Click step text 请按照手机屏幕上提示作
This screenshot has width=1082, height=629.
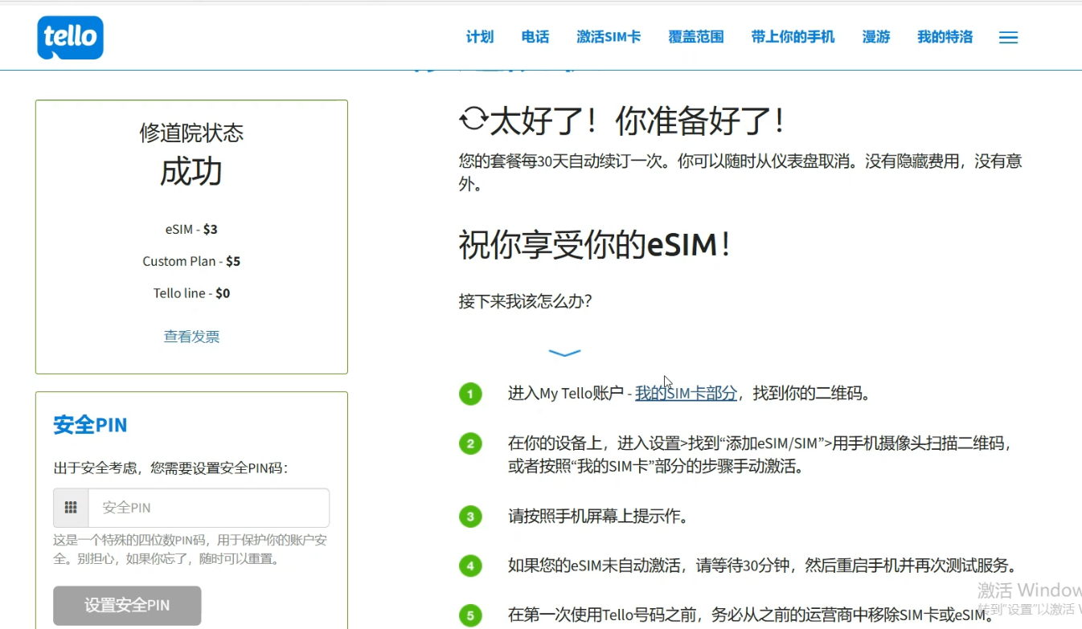598,516
